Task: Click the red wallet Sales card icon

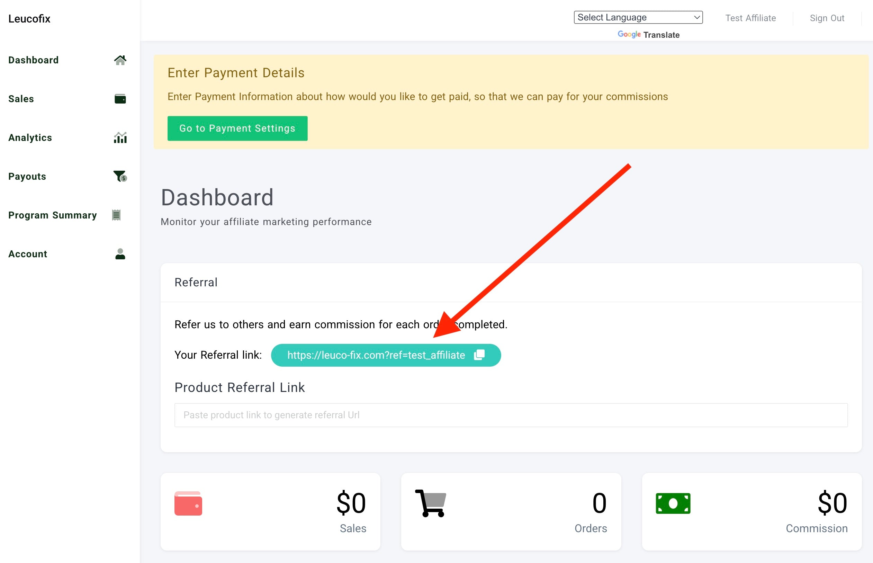Action: (188, 503)
